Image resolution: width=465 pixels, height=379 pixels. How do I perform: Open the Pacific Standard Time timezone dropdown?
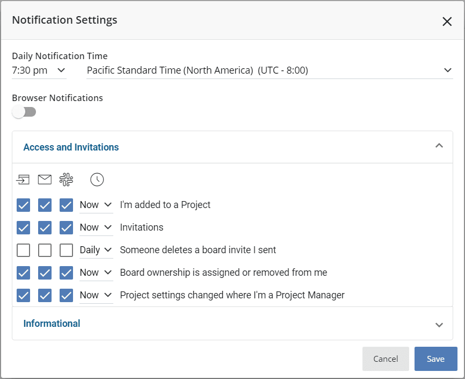268,70
